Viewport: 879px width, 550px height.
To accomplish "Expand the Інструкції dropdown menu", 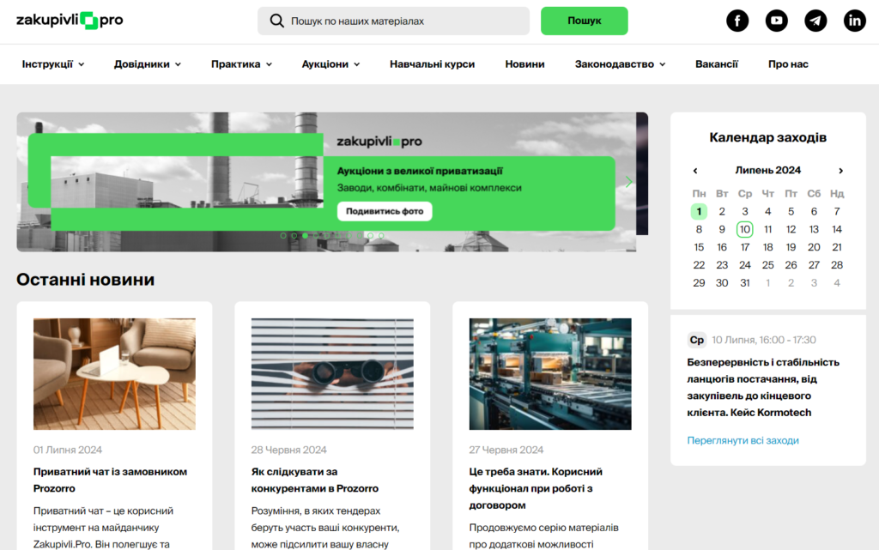I will [x=53, y=64].
